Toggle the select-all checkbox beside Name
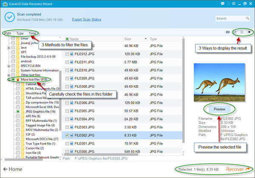255x178 pixels. click(x=66, y=39)
